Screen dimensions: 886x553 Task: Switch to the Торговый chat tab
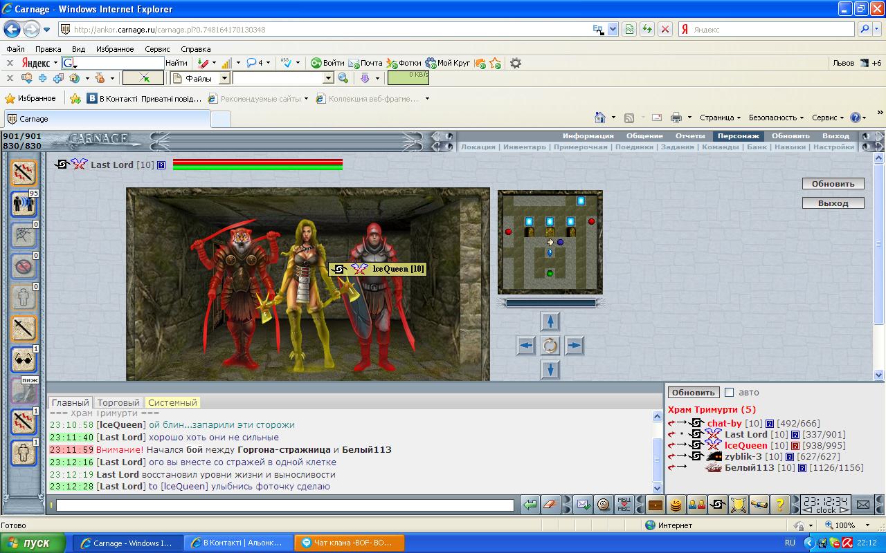coord(118,402)
